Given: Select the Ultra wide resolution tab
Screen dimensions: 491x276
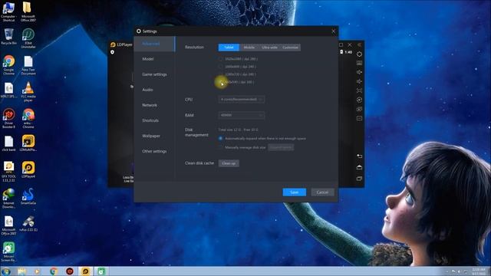Looking at the screenshot, I should pos(269,48).
